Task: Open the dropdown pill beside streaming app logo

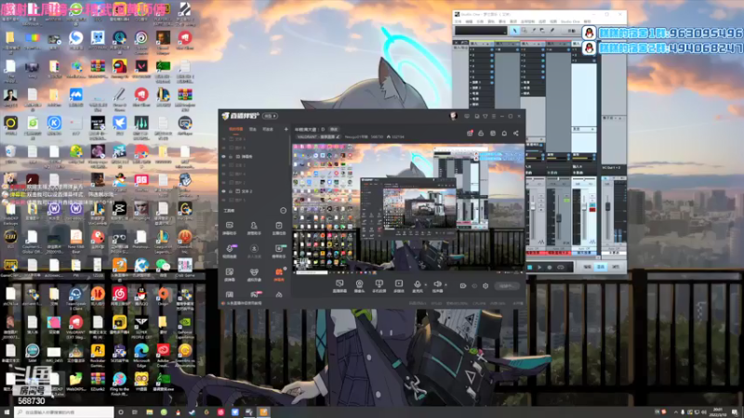Action: coord(270,116)
